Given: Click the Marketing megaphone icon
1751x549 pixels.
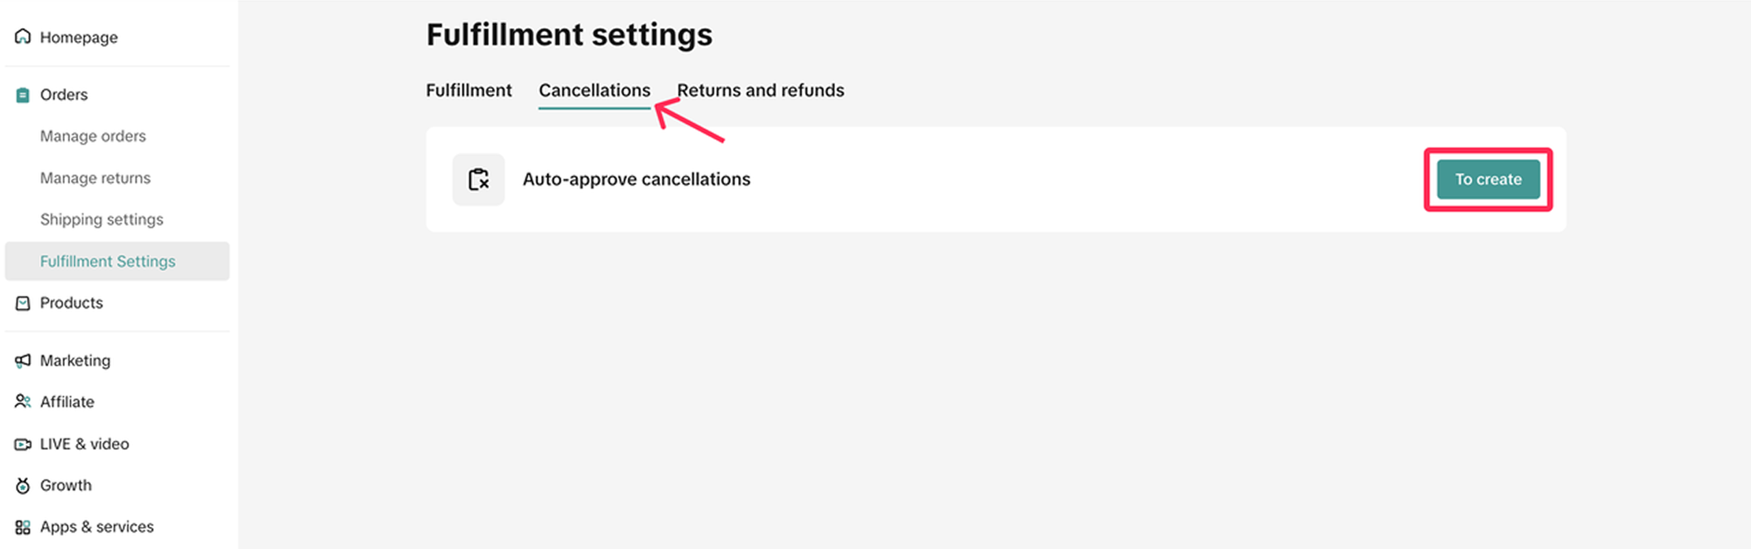Looking at the screenshot, I should [23, 361].
